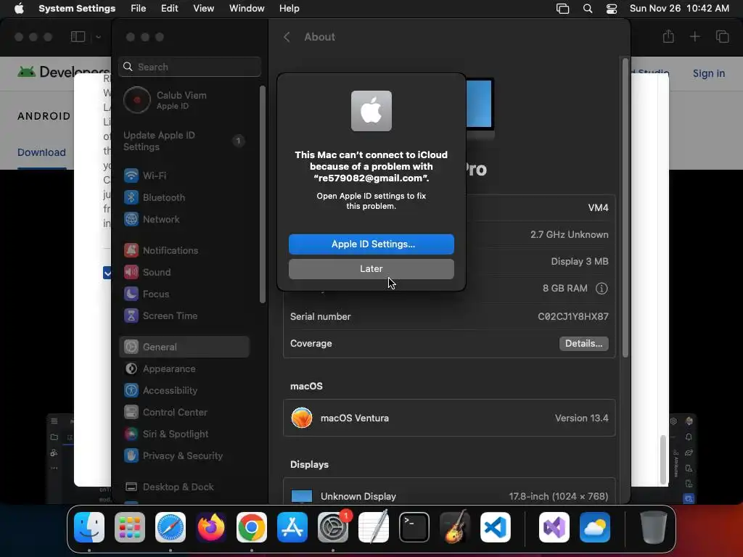
Task: Toggle the checked checkbox in Safari dialog
Action: [107, 273]
